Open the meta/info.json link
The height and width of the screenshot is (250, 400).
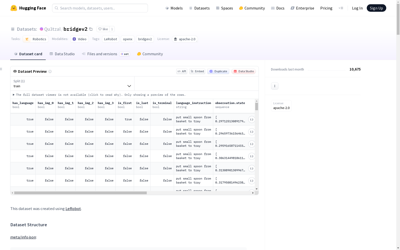pos(23,237)
